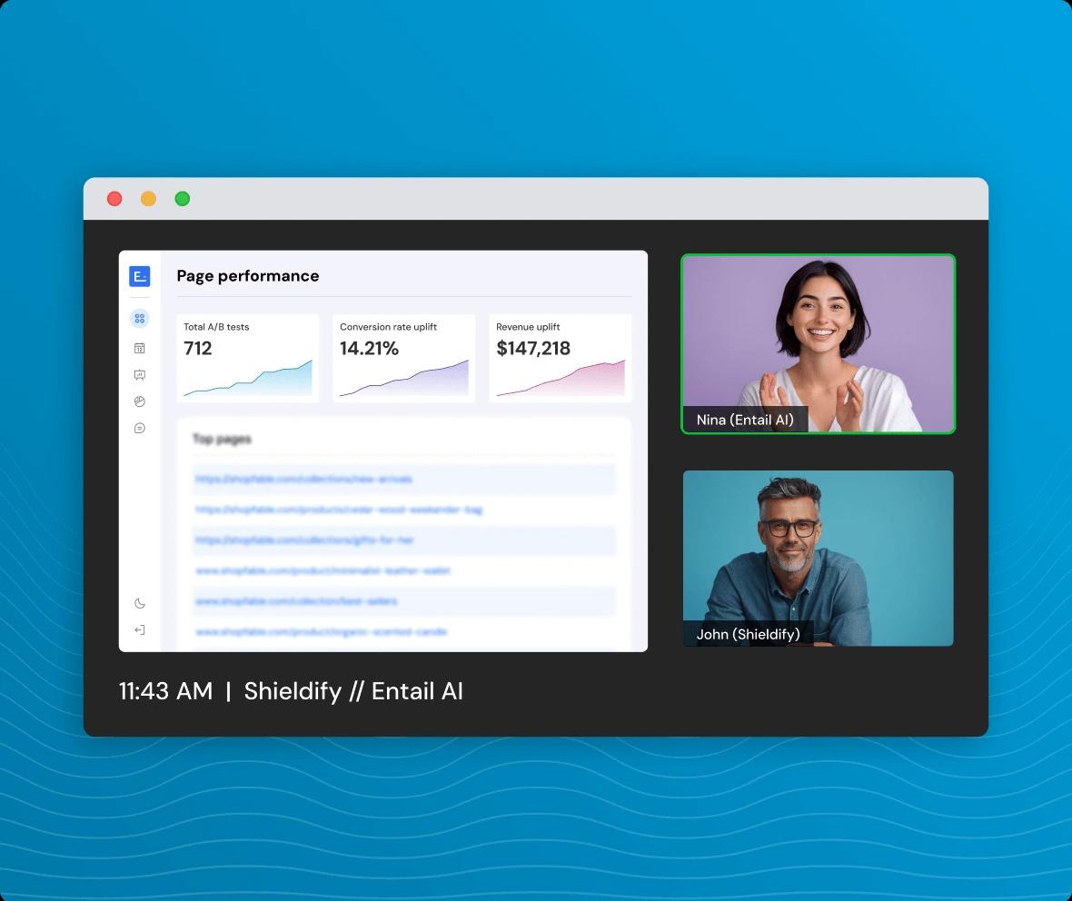Open the minimalist-leather-wallet product link
Screen dimensions: 1072x901
(x=323, y=570)
